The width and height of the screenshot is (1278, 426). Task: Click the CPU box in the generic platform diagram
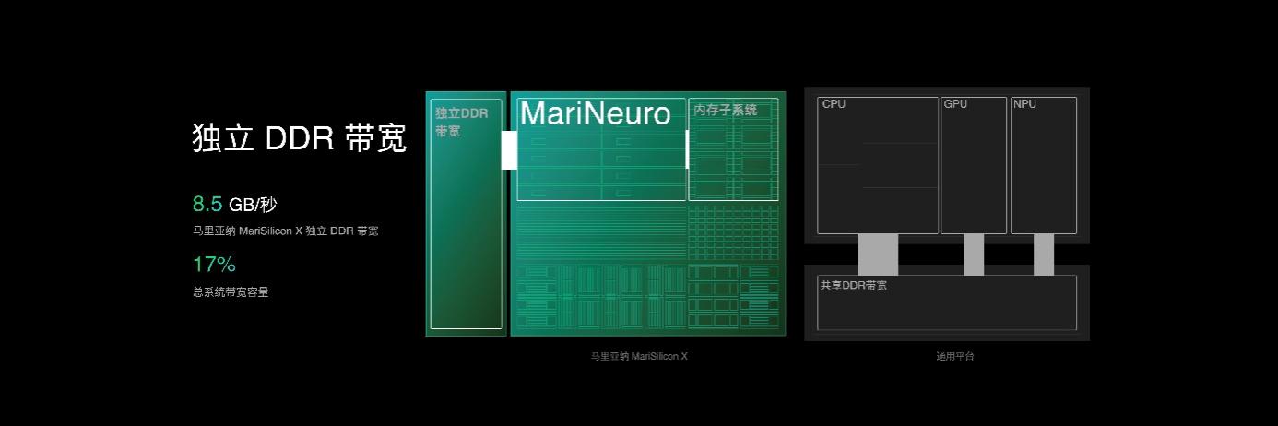(878, 166)
